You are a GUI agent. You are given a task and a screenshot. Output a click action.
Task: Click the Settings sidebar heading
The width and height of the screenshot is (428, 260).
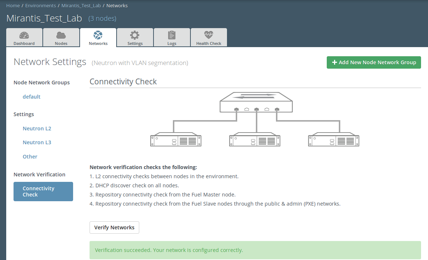pyautogui.click(x=24, y=114)
